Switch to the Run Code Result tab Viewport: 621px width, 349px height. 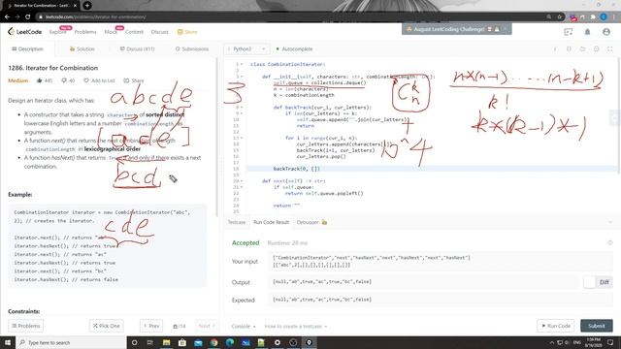[x=272, y=222]
